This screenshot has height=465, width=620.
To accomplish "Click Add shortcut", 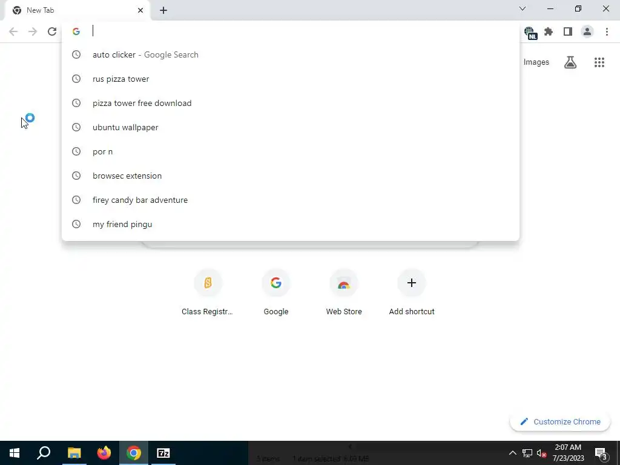I will pos(412,292).
